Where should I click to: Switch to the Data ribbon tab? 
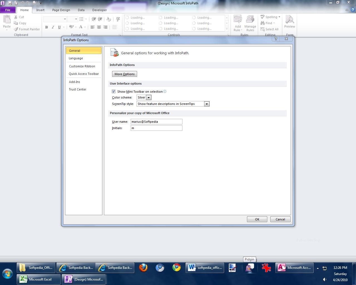(x=81, y=10)
